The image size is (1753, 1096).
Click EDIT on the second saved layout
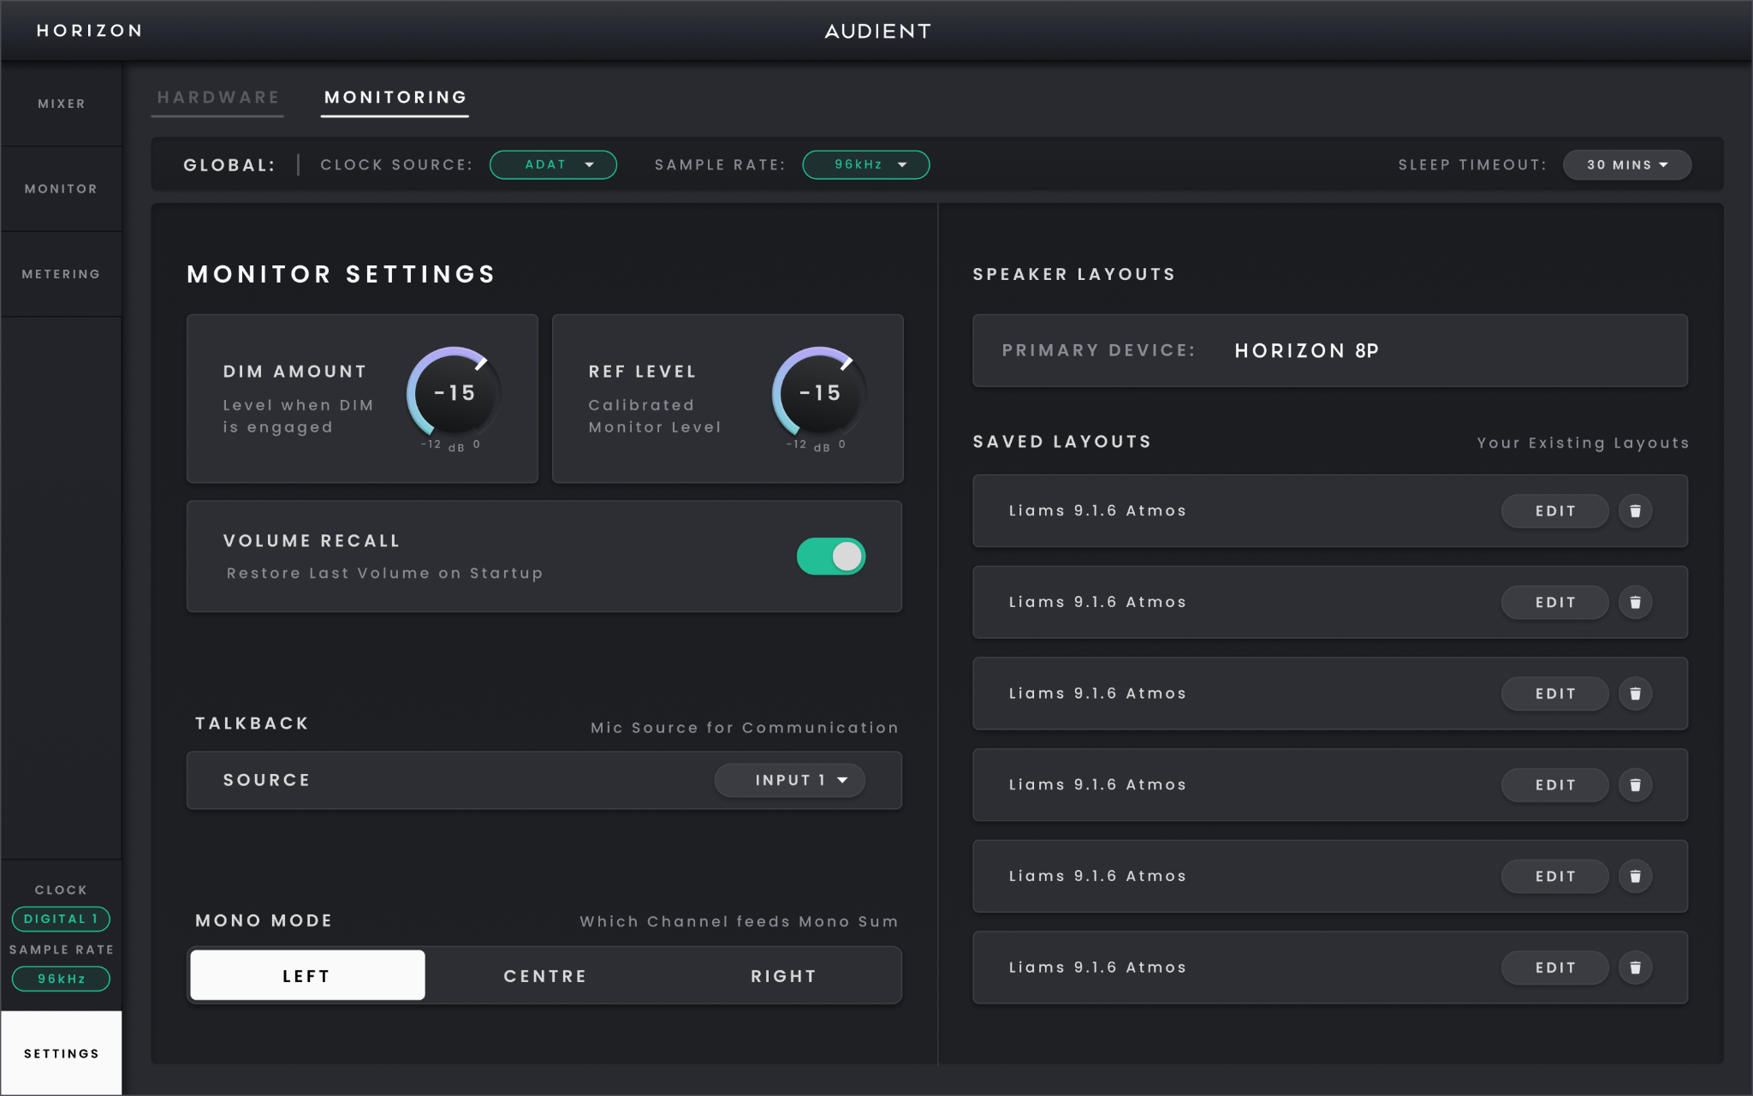pos(1554,603)
